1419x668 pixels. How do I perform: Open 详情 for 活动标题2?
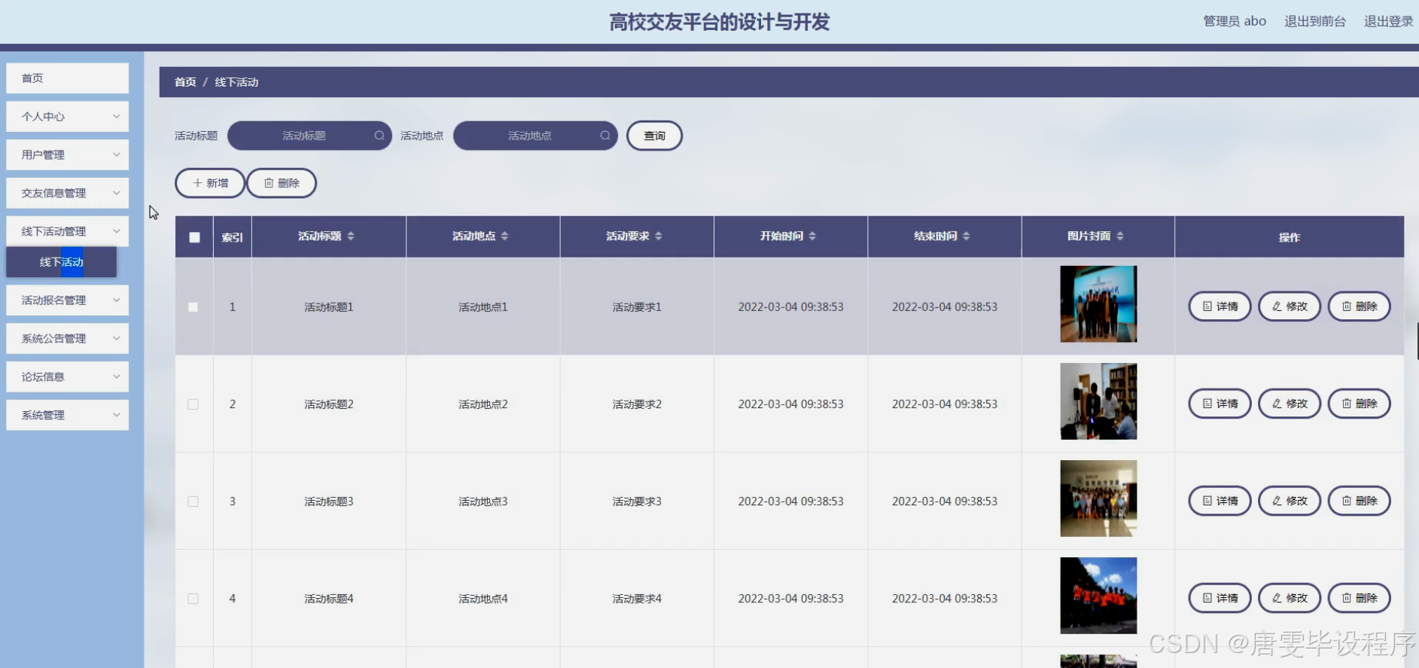[x=1220, y=404]
